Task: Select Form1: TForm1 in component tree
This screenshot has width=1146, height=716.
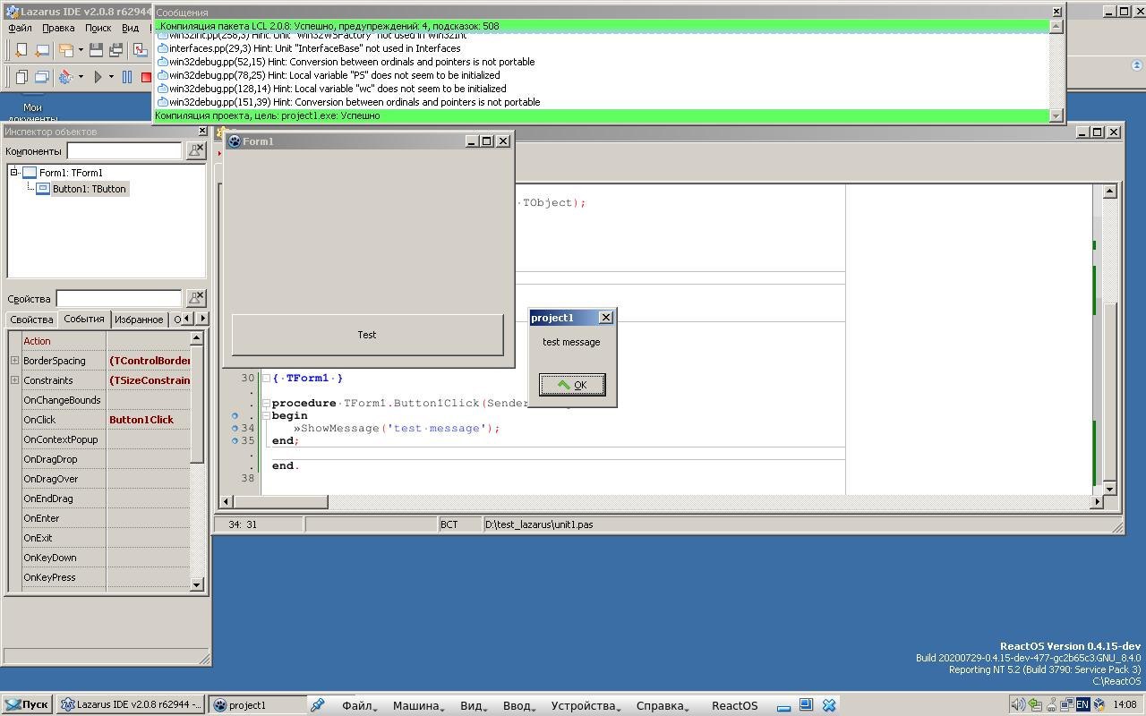Action: (71, 173)
